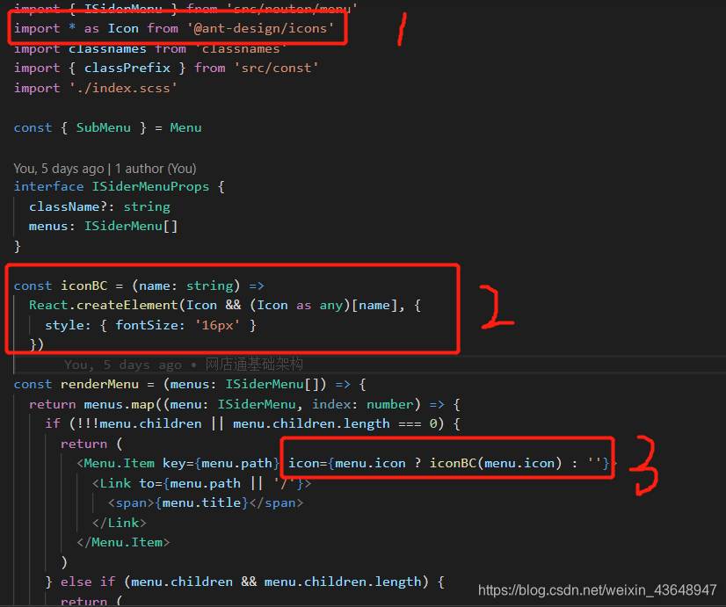726x607 pixels.
Task: Click 'SubMenu' in the const destructuring
Action: 103,127
